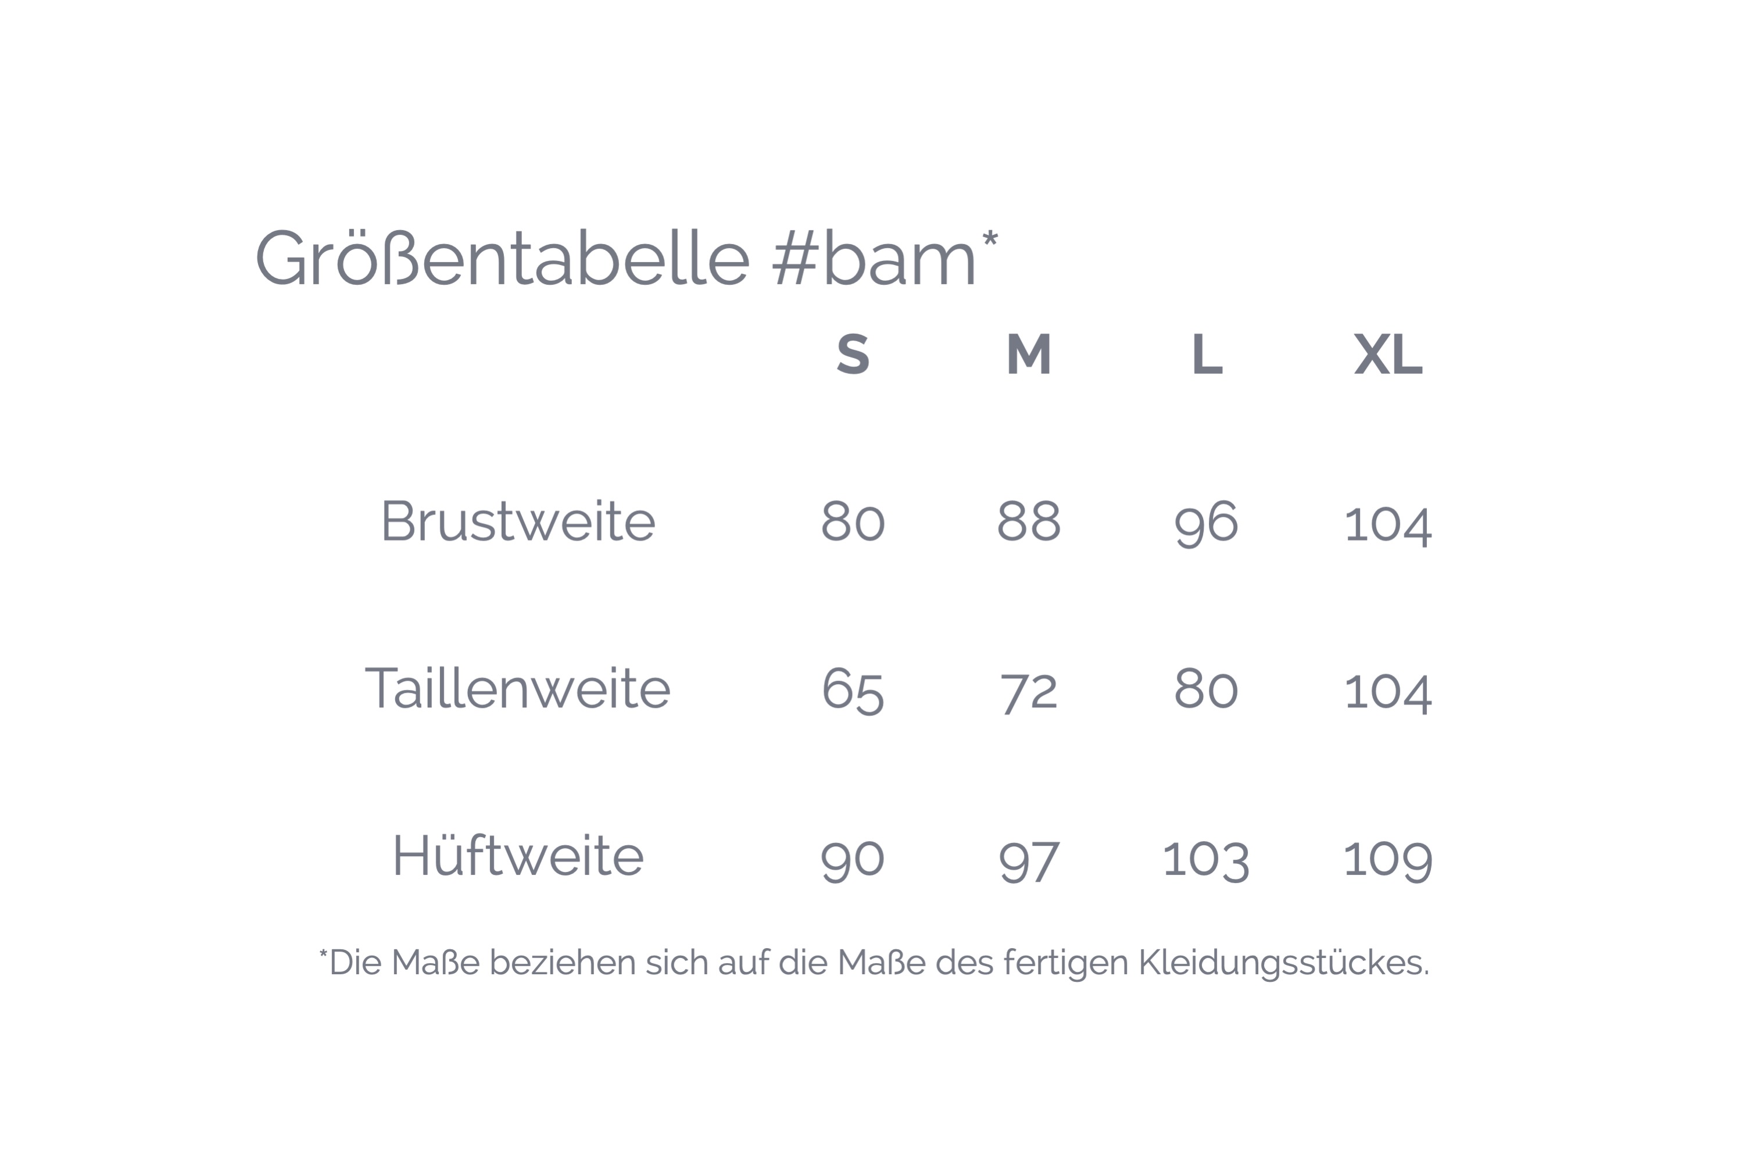Click the footnote about Maße des Kleidungsstückes
The image size is (1743, 1162).
pyautogui.click(x=874, y=963)
